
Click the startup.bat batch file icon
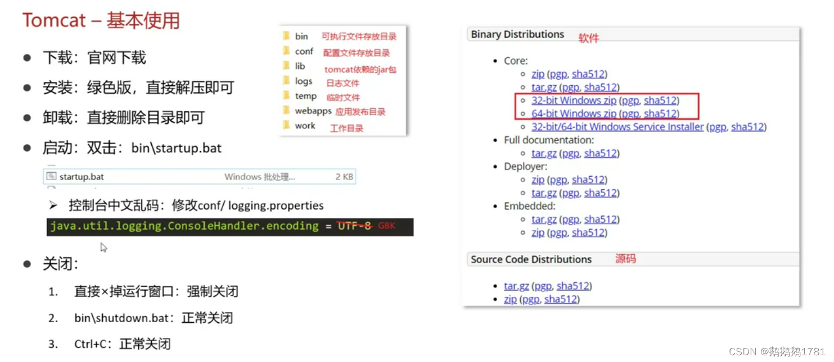[52, 176]
